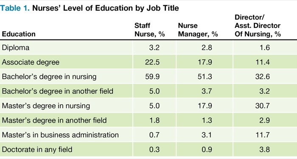
Task: Click Bachelor's degree in nursing label
Action: (x=49, y=77)
